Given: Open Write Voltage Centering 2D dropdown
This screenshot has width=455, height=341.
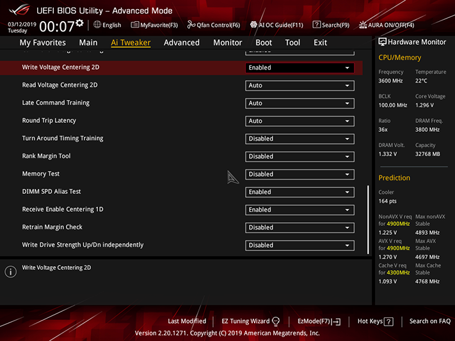Looking at the screenshot, I should point(299,68).
